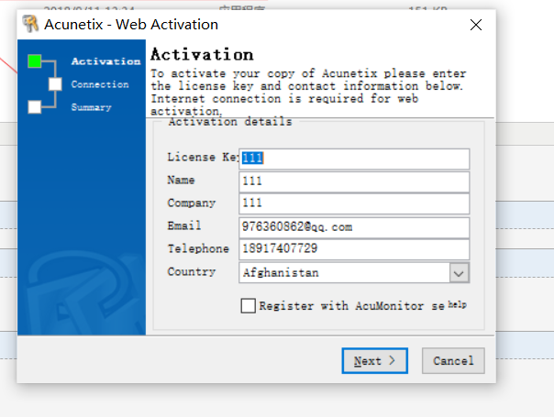The height and width of the screenshot is (417, 554).
Task: Select the Summary step in sidebar
Action: click(x=91, y=107)
